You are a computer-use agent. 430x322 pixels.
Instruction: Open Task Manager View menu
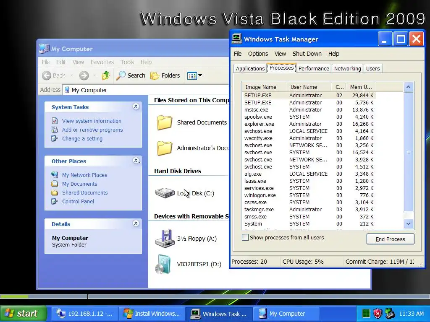(280, 54)
